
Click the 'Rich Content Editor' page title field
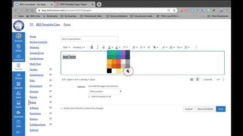[90, 39]
